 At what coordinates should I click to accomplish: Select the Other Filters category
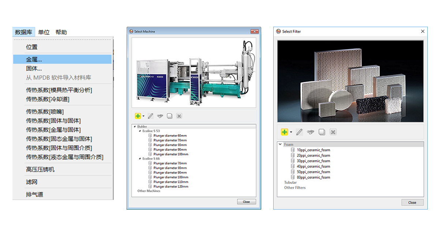(295, 188)
